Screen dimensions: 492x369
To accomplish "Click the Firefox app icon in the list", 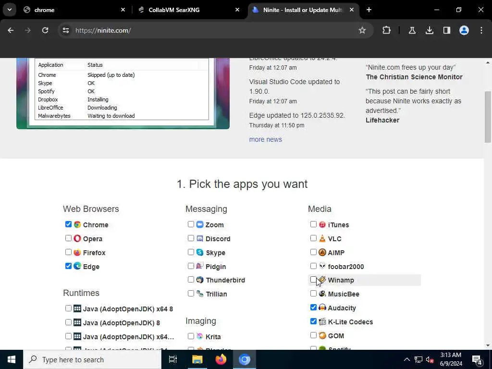I will 77,252.
